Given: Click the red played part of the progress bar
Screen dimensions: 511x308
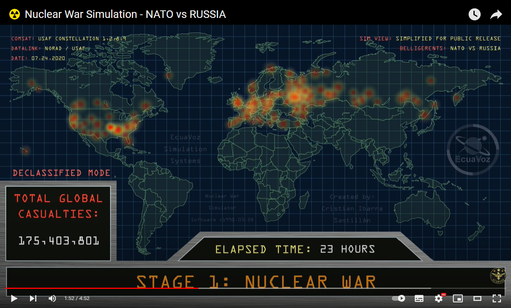Looking at the screenshot, I should (x=101, y=288).
